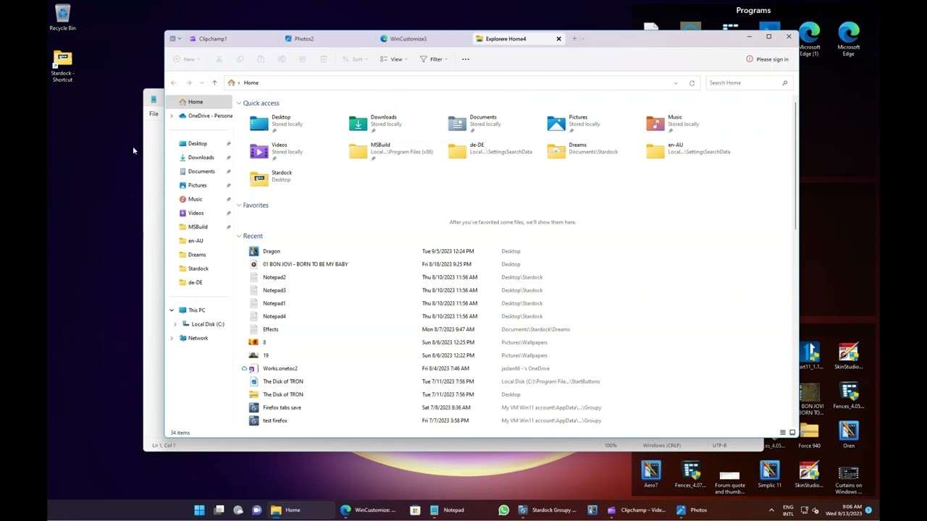Go up one folder level arrow

tap(214, 82)
